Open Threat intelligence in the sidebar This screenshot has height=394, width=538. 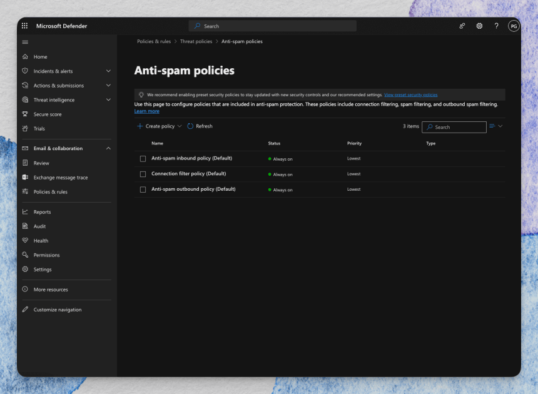pos(55,99)
